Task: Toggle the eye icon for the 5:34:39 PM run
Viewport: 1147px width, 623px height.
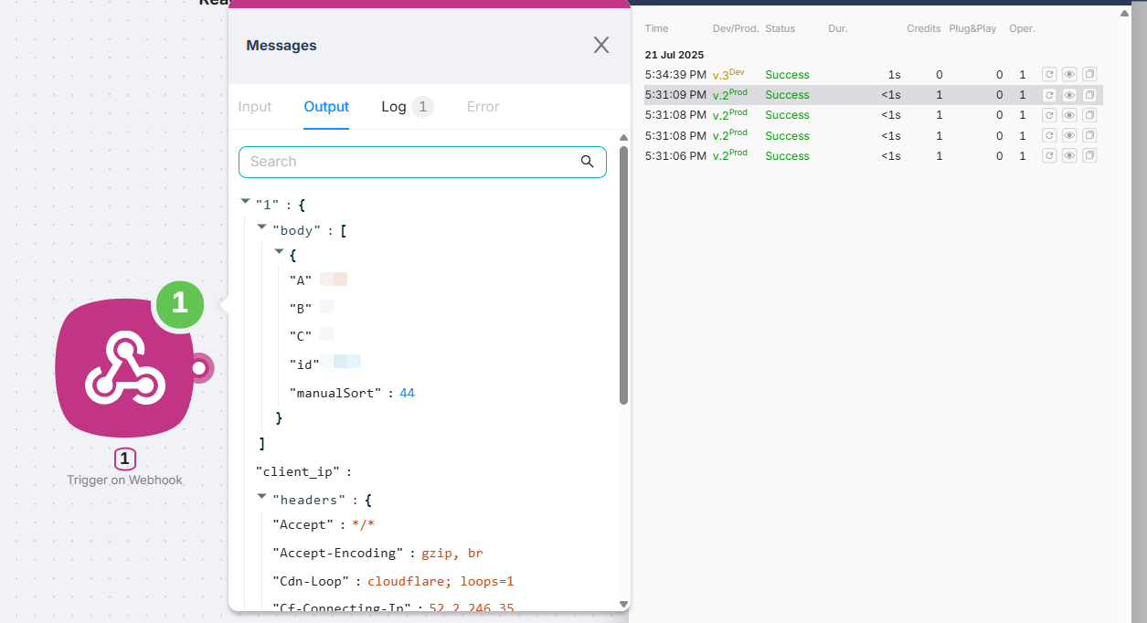Action: pyautogui.click(x=1069, y=75)
